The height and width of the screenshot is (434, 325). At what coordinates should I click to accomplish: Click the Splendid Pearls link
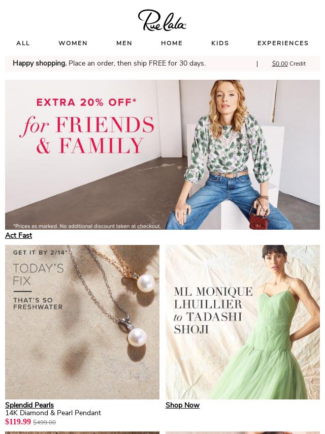29,405
